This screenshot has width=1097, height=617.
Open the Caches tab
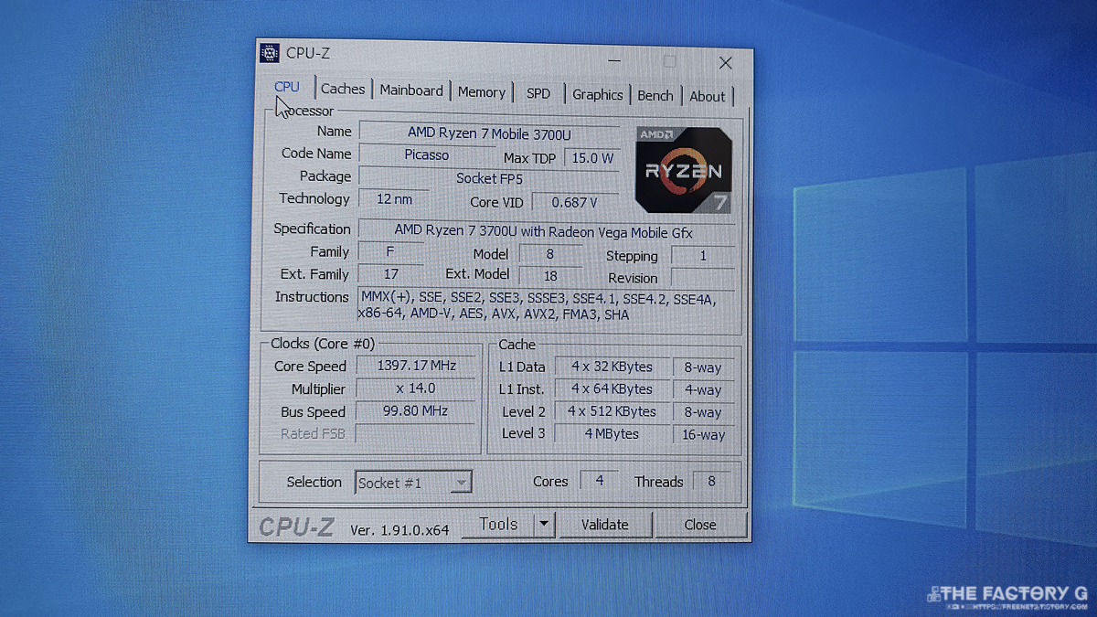pyautogui.click(x=343, y=89)
